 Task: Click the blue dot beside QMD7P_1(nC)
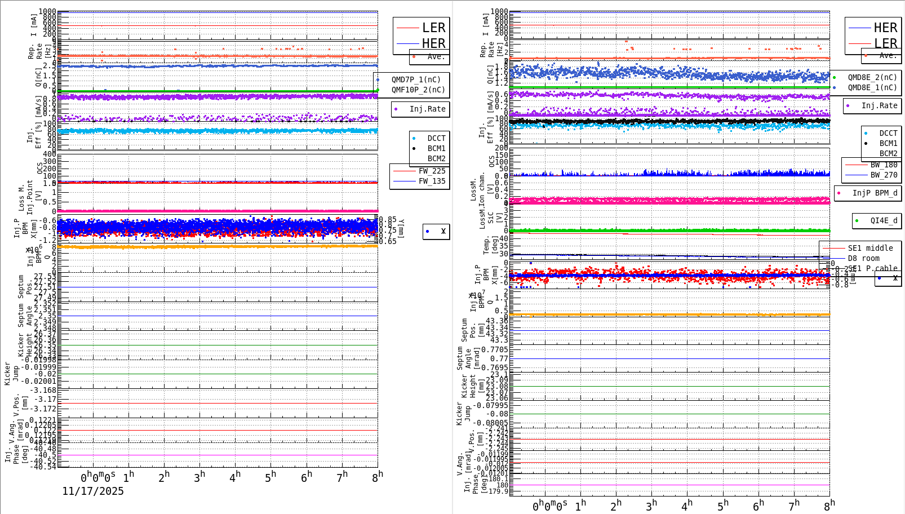[x=378, y=80]
